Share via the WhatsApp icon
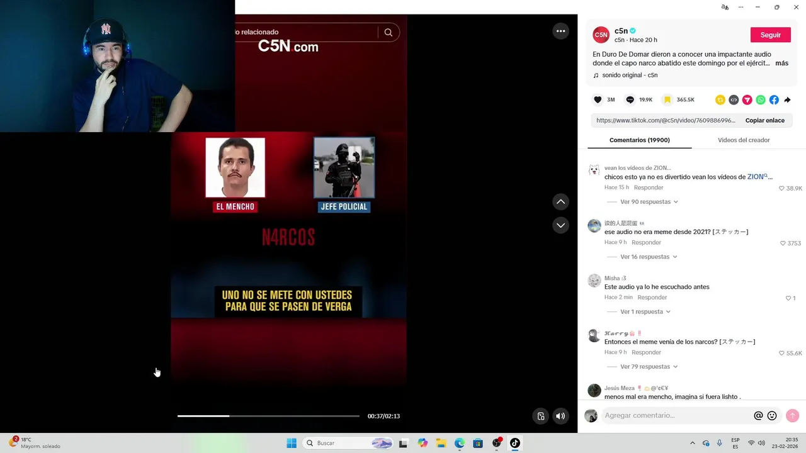Image resolution: width=806 pixels, height=453 pixels. 761,100
